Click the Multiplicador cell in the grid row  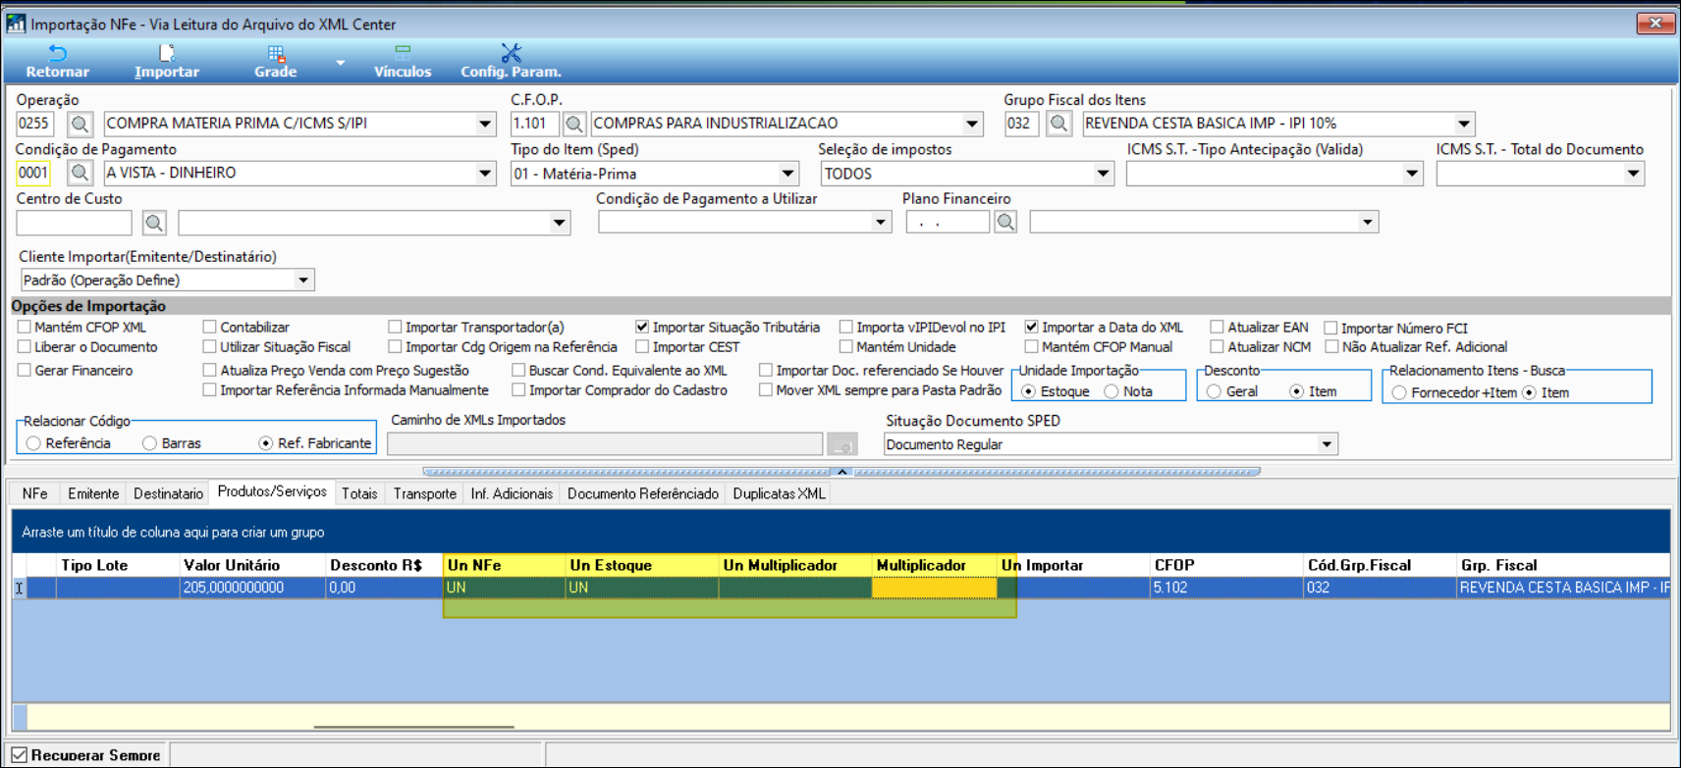[x=933, y=588]
